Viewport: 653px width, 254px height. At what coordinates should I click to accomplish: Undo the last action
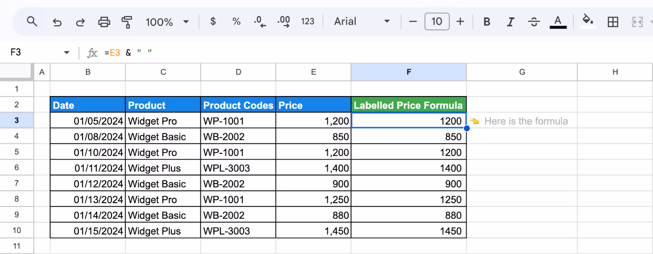57,22
